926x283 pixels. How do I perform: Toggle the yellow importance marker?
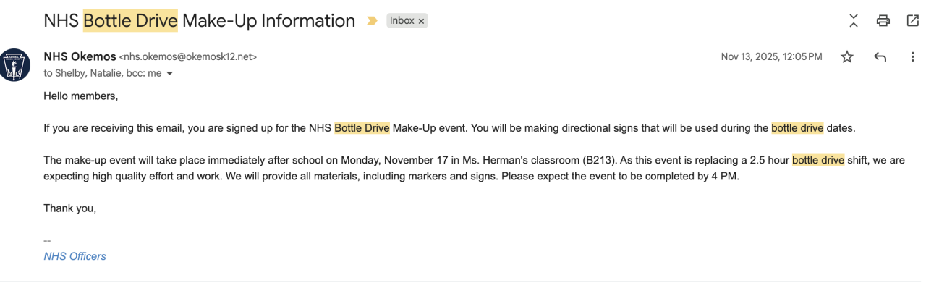(x=372, y=21)
